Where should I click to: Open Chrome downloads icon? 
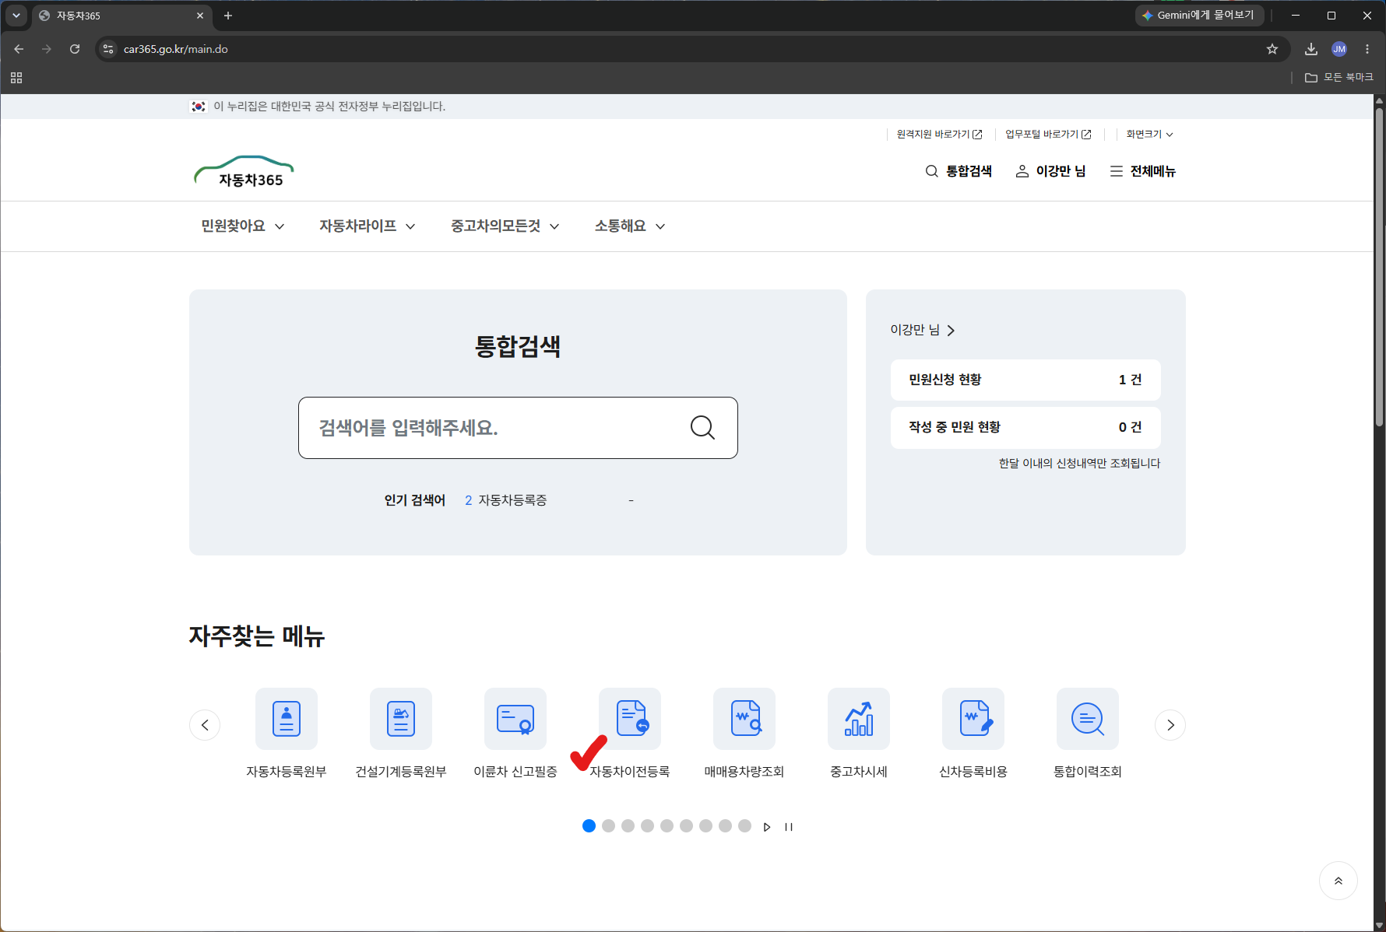[1311, 49]
